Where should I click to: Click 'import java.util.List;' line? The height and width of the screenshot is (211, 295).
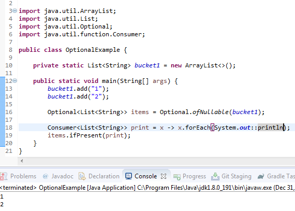tap(58, 19)
